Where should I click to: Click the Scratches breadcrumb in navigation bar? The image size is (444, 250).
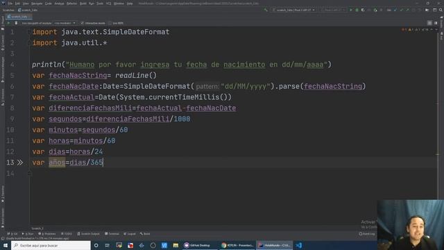pyautogui.click(x=8, y=10)
